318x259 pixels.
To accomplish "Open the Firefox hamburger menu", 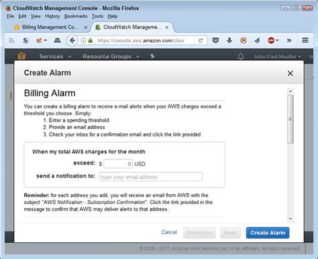I will coord(305,40).
